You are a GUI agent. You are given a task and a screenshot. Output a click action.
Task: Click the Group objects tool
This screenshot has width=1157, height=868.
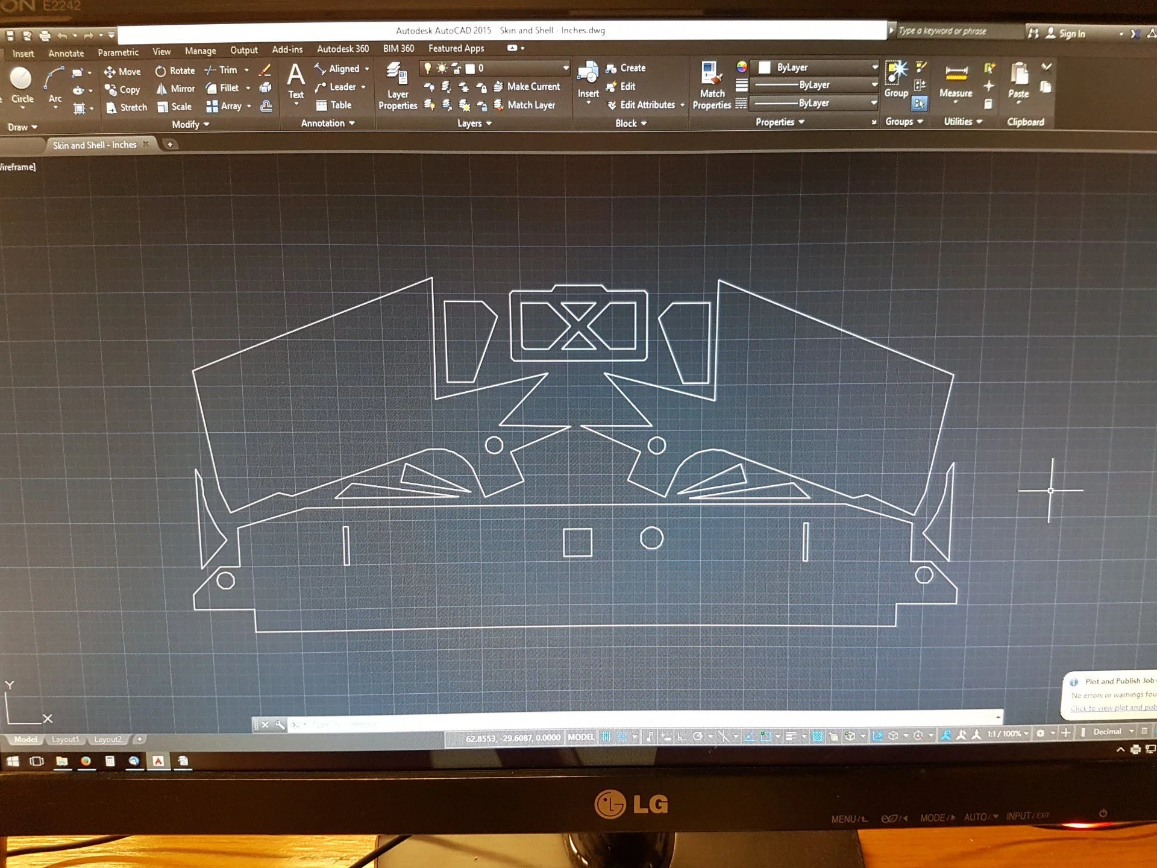point(896,80)
